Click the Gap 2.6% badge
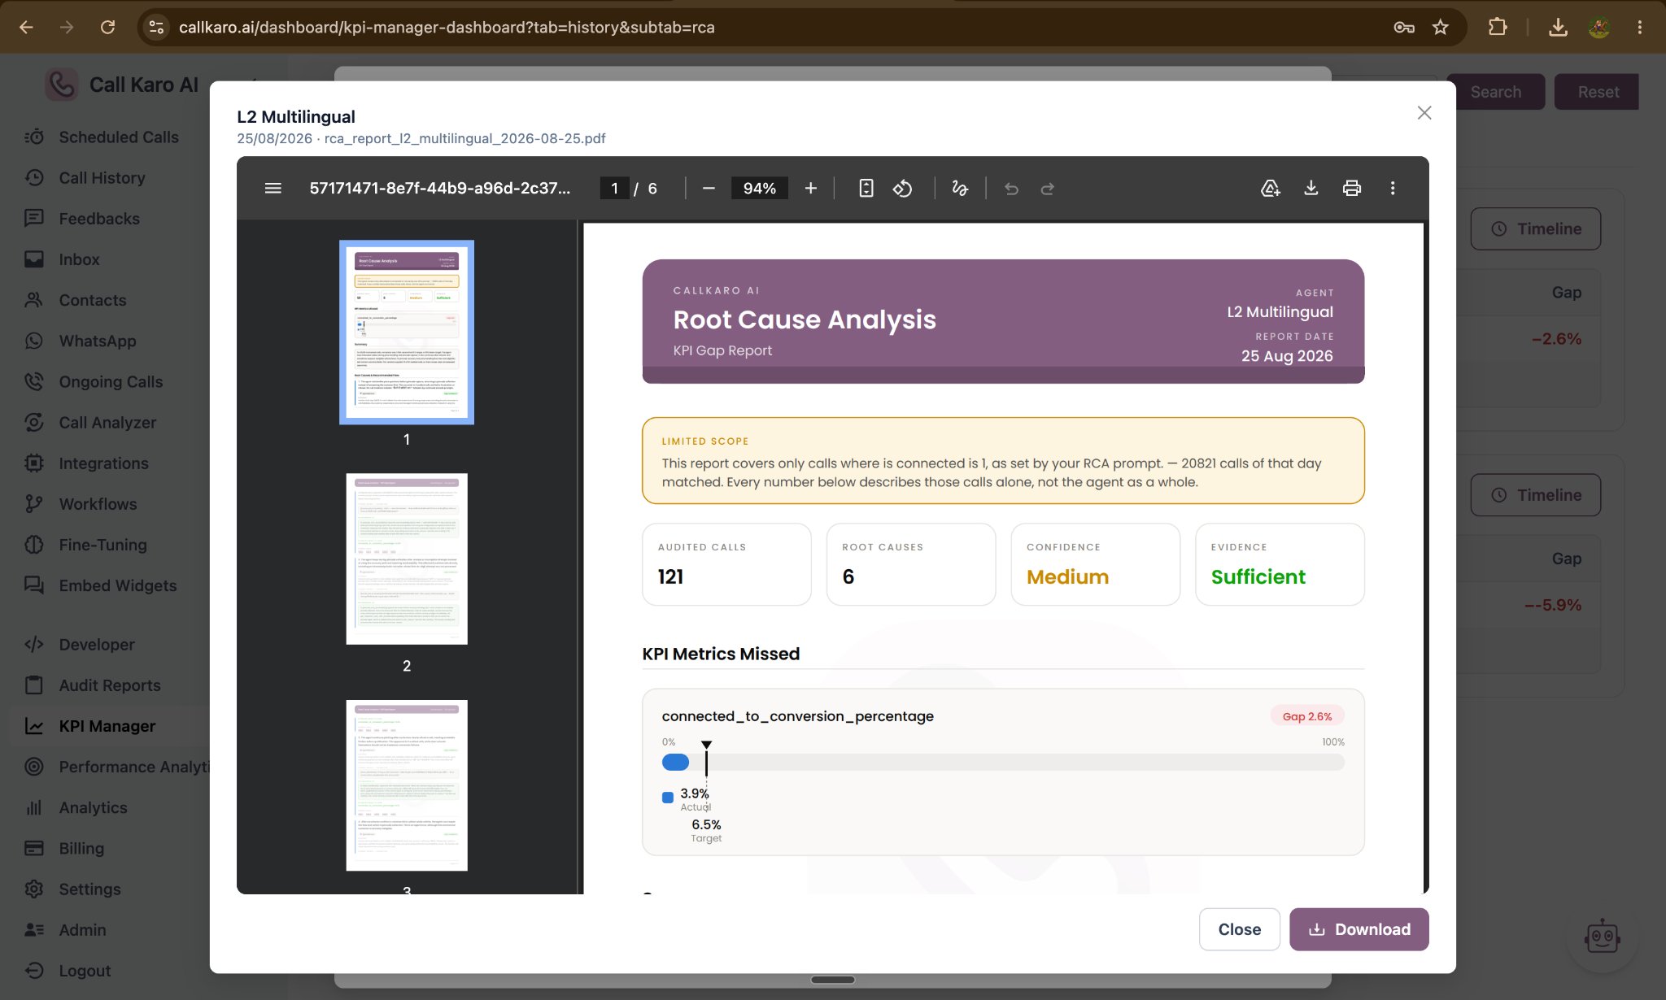Viewport: 1666px width, 1000px height. (1307, 716)
